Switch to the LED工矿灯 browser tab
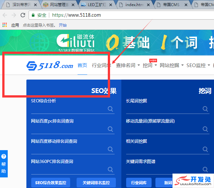This screenshot has width=214, height=188. 97,5
